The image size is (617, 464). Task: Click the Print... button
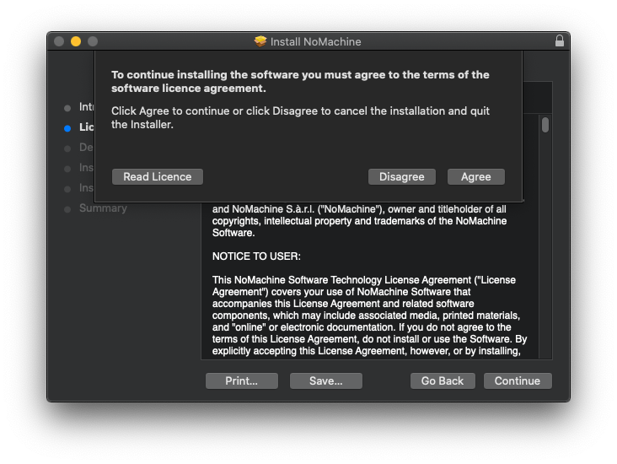pos(242,380)
